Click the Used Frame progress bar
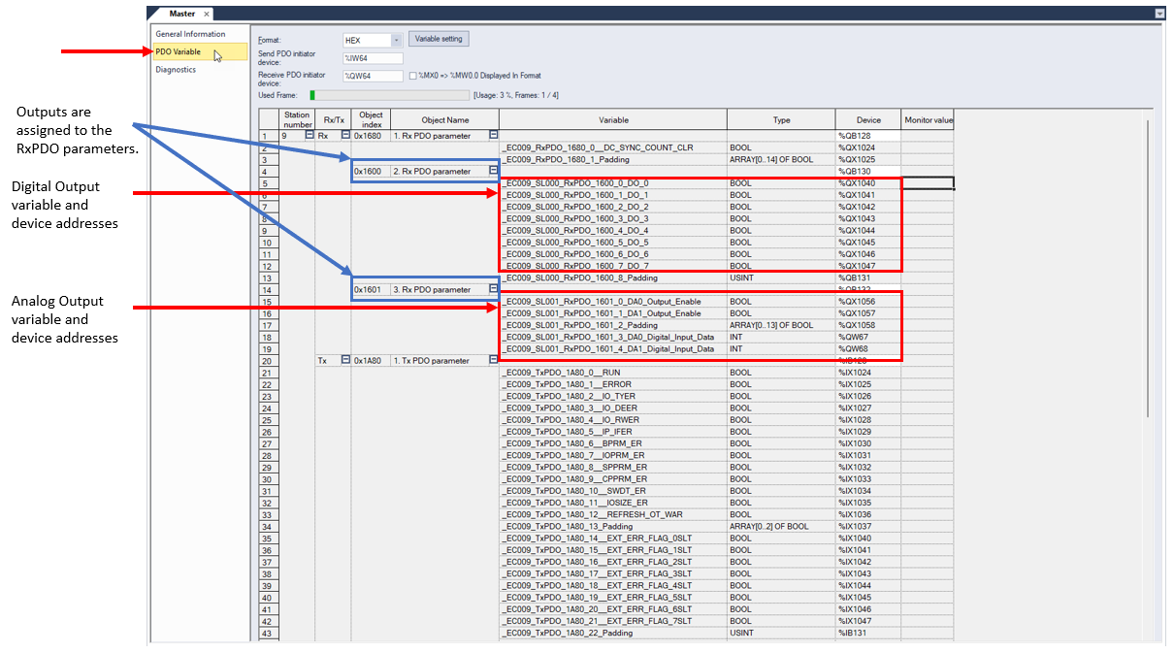The width and height of the screenshot is (1174, 653). (388, 94)
